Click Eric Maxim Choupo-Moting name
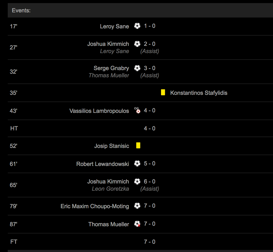 pos(95,206)
